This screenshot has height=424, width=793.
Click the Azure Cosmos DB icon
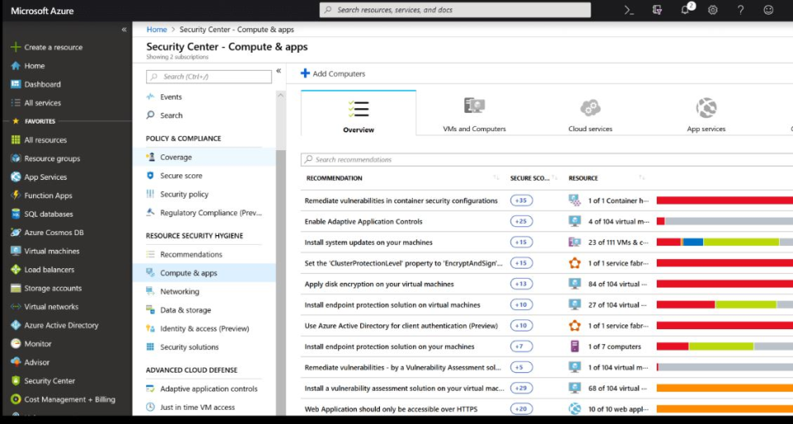[16, 233]
